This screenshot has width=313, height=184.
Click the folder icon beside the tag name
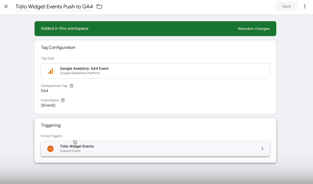pos(99,7)
